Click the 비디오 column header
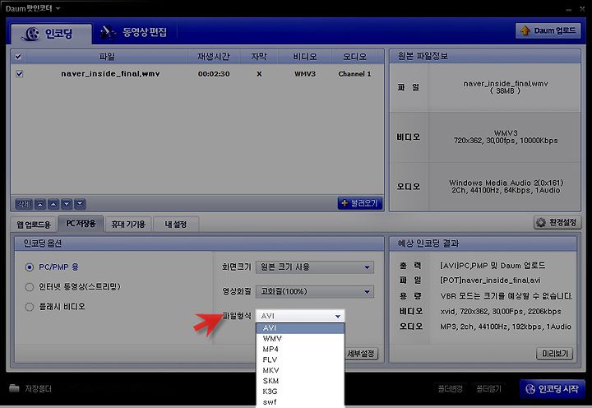This screenshot has width=592, height=408. pos(305,57)
